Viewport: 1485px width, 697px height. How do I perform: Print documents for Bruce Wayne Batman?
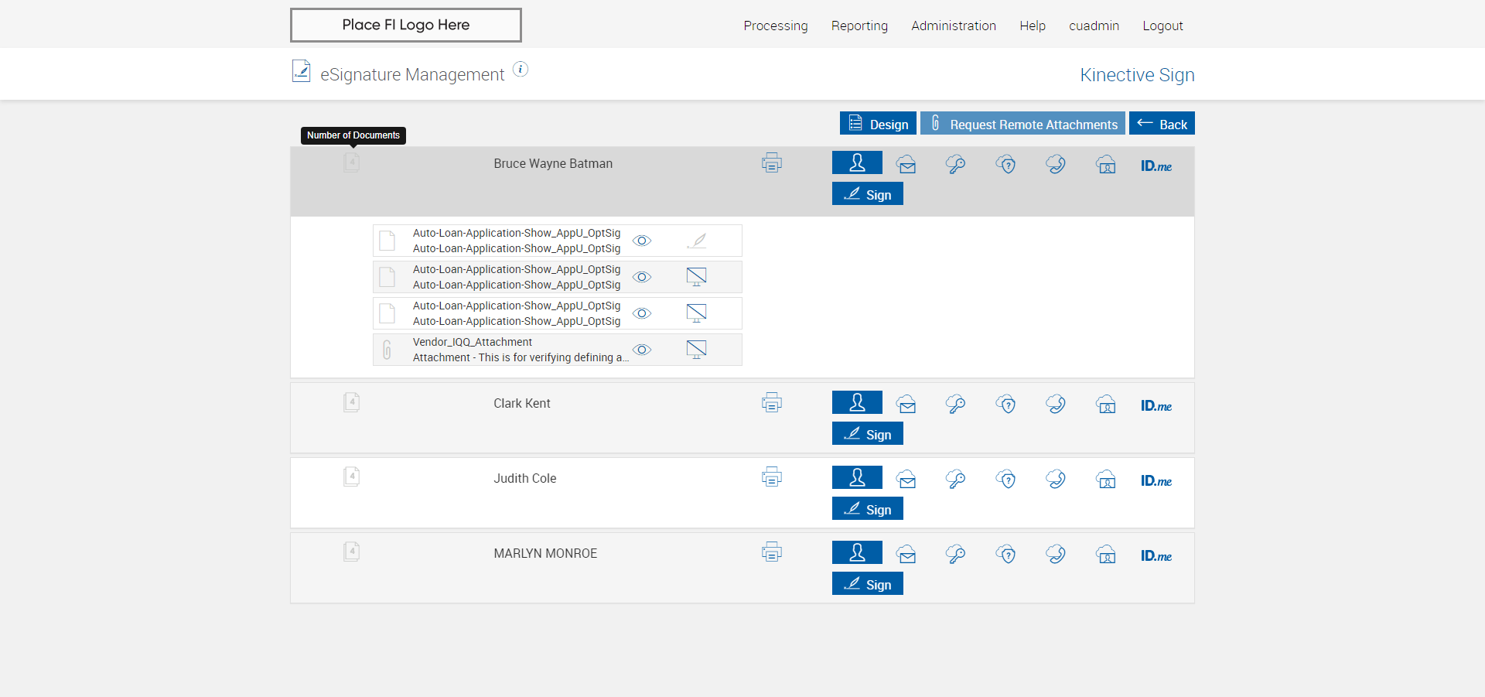click(772, 163)
